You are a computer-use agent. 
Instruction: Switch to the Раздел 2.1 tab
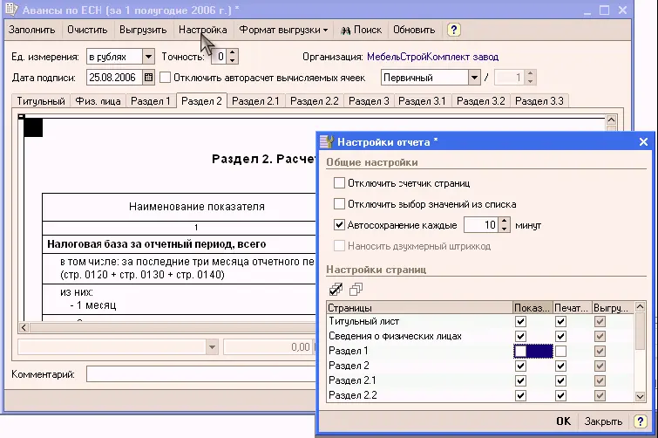(255, 101)
